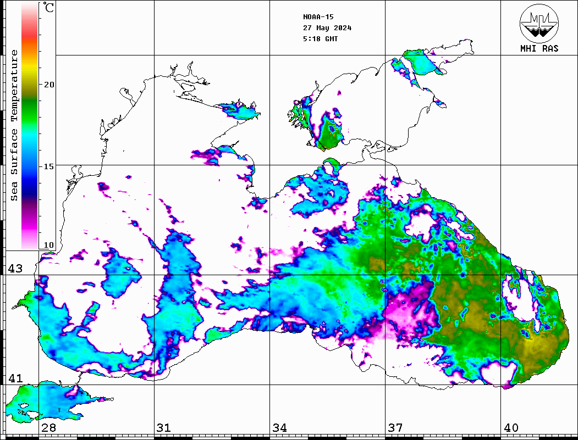Click the MHI RAS logo emblem
578x440 pixels.
539,23
